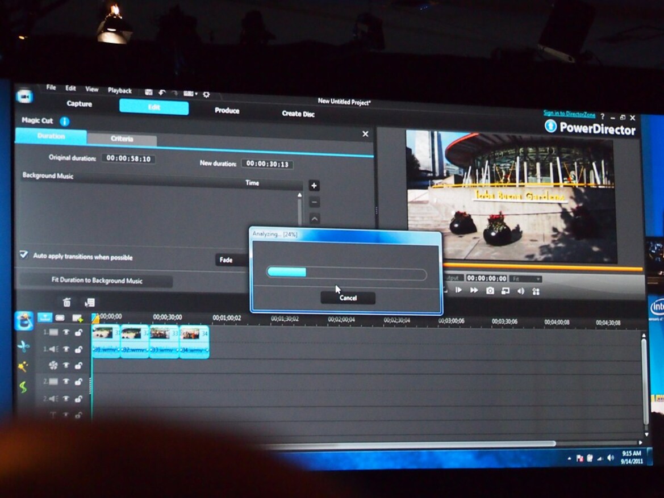The width and height of the screenshot is (664, 498).
Task: Add background music with plus button
Action: tap(314, 186)
